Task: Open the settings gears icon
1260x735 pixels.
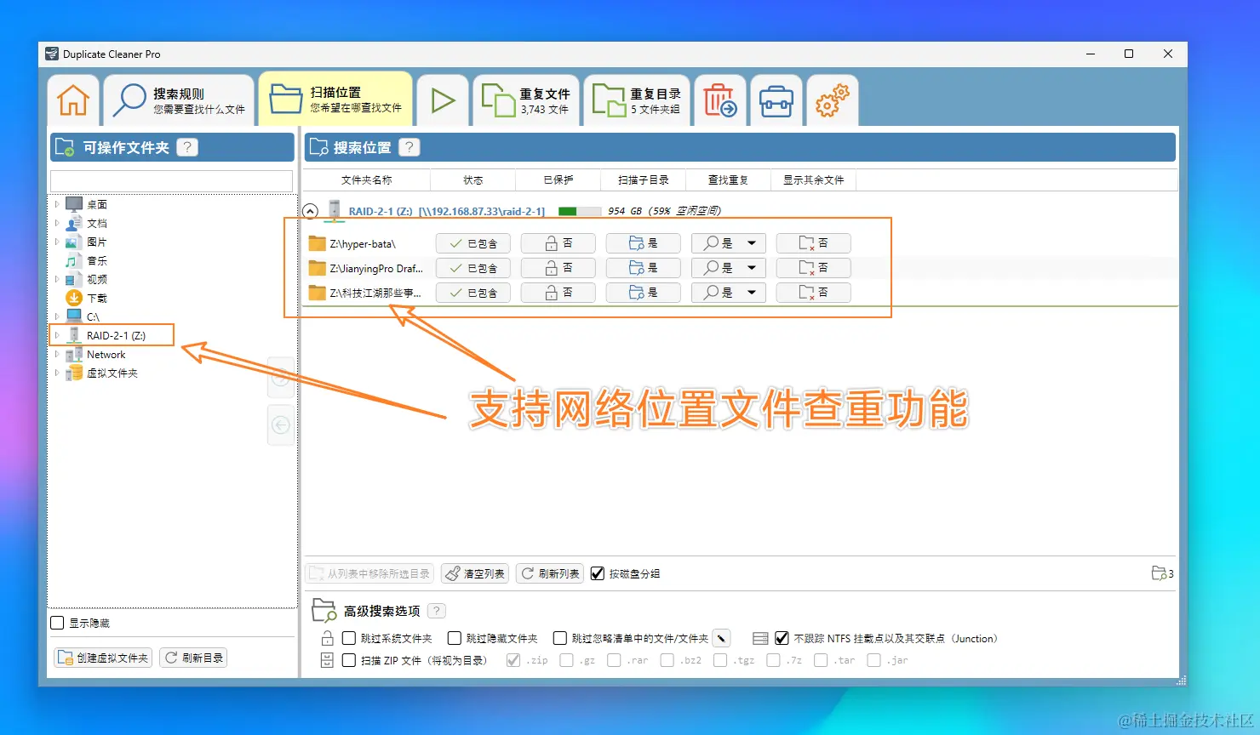Action: (832, 100)
